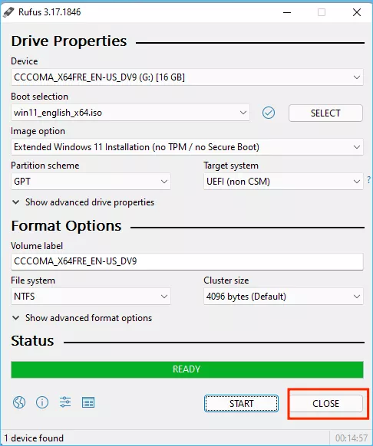Click the '1 device found' status text
The width and height of the screenshot is (373, 446).
(34, 438)
